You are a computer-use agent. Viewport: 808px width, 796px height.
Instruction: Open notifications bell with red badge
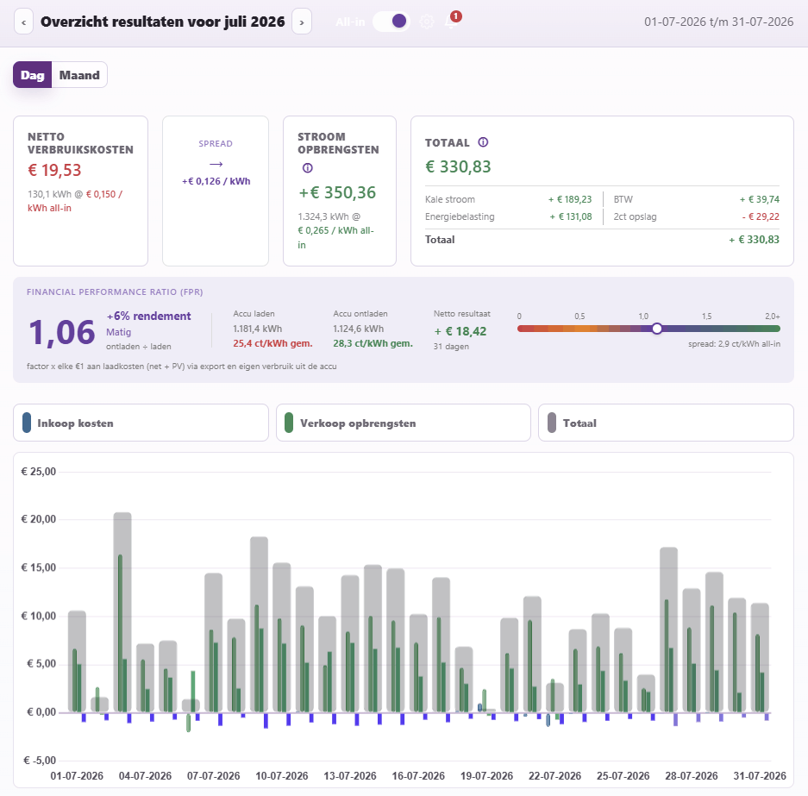451,20
